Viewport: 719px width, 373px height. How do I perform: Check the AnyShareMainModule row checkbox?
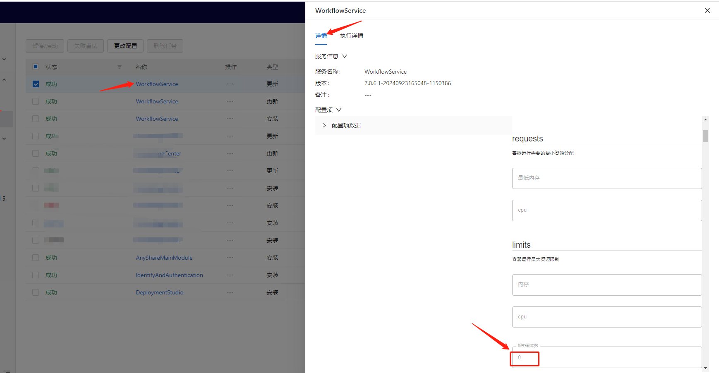coord(36,258)
